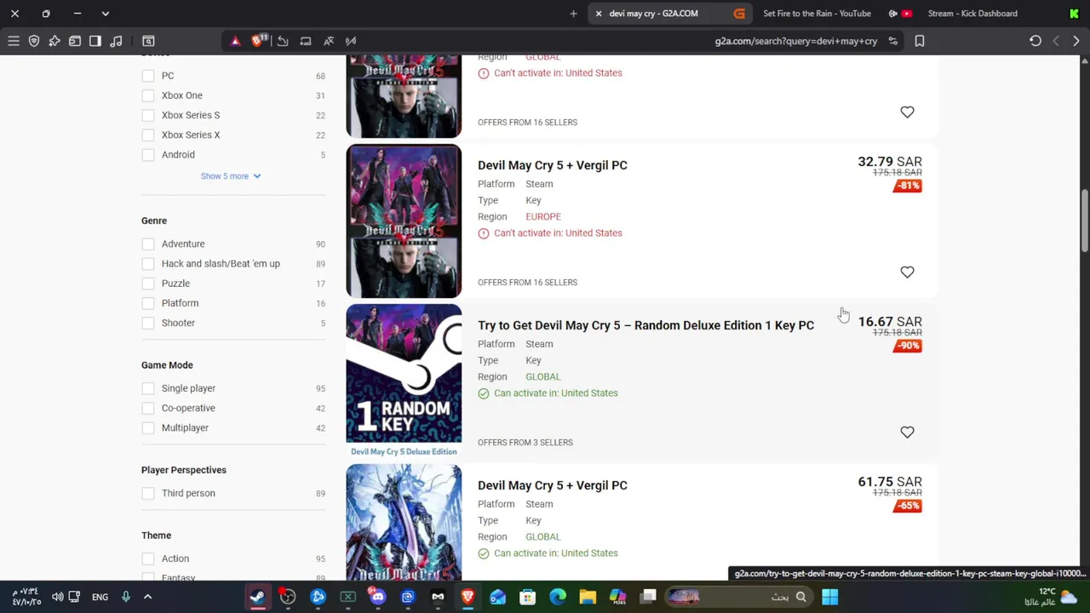This screenshot has height=613, width=1090.
Task: Select Single player game mode checkbox
Action: coord(148,388)
